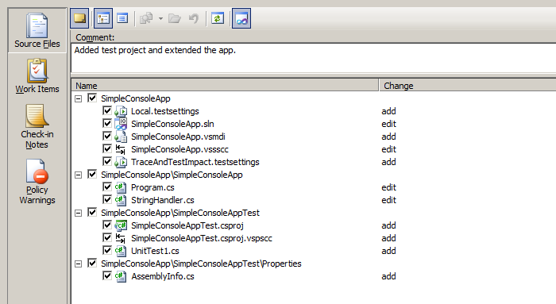Screen dimensions: 556x304
Task: Click the add change value for UnitTest1.cs
Action: (388, 251)
